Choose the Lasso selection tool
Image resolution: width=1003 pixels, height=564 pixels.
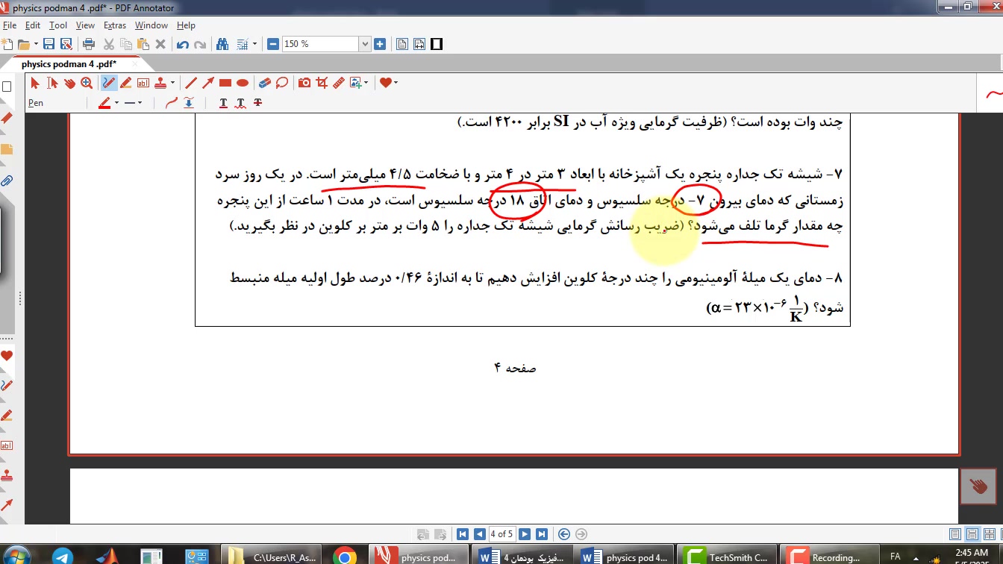(282, 83)
